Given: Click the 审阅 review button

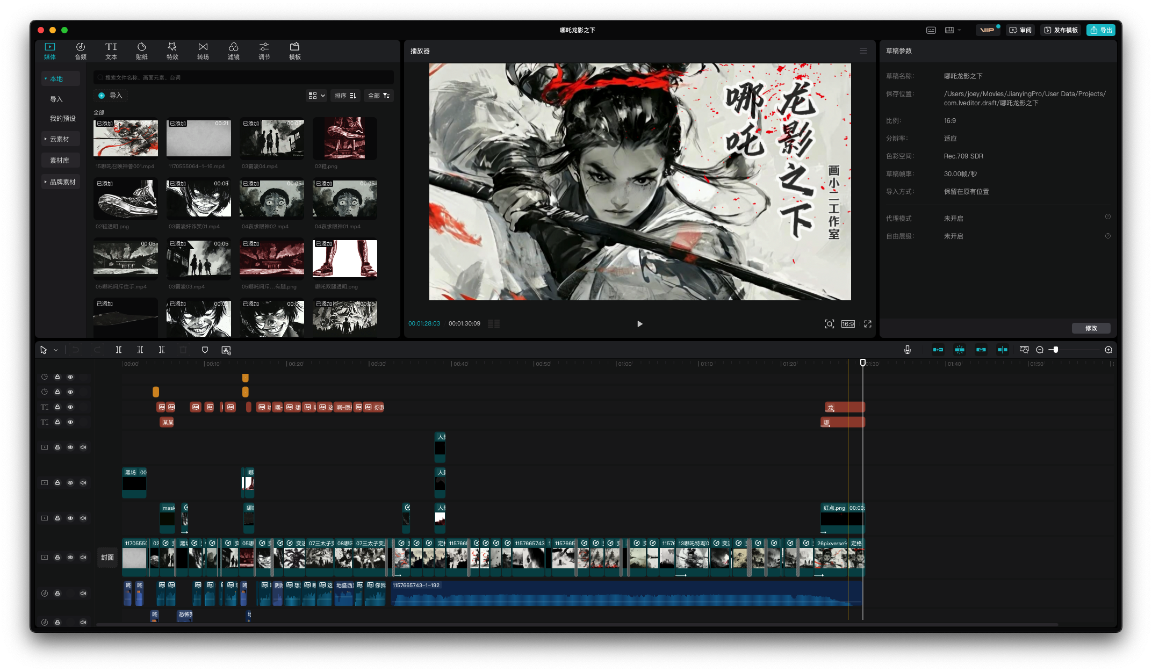Looking at the screenshot, I should 1021,30.
